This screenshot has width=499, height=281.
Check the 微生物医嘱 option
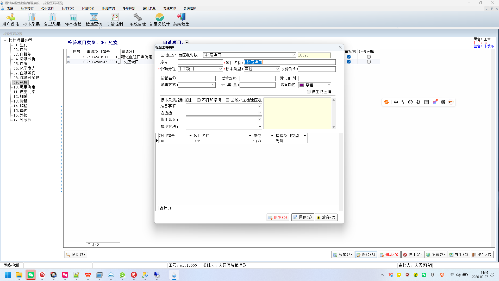[x=309, y=92]
